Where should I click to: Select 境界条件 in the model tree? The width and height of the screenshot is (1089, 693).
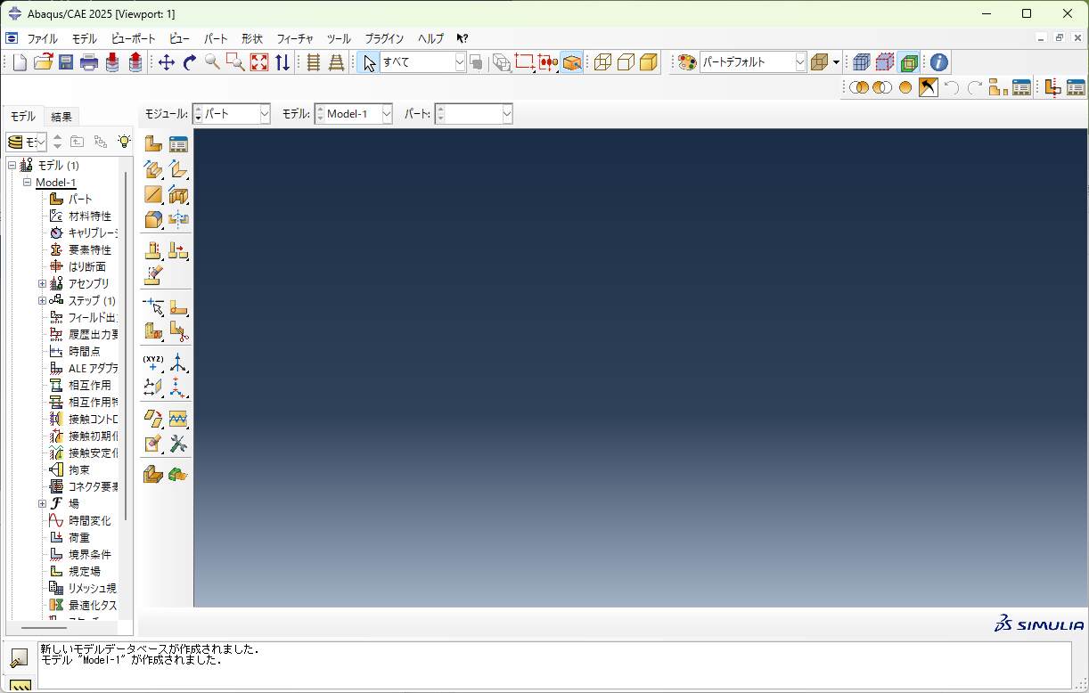click(89, 554)
